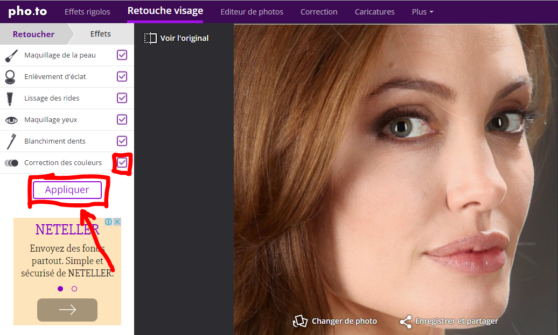Close the NETELLER ad with X
The width and height of the screenshot is (558, 335).
point(117,222)
